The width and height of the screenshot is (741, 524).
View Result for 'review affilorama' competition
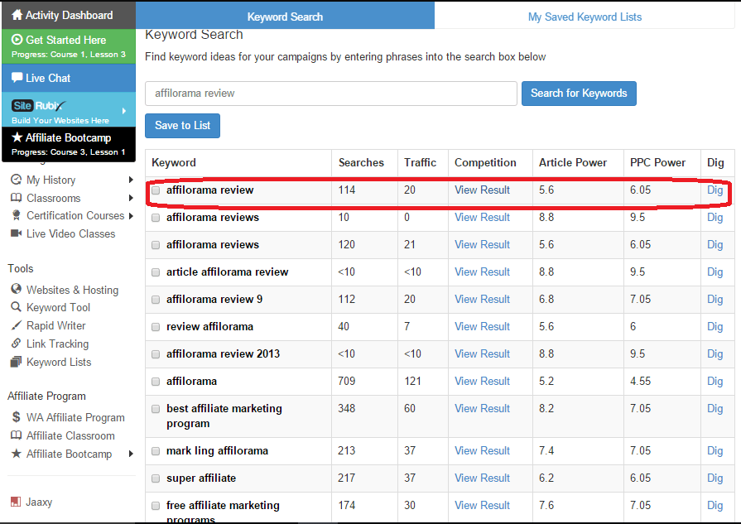(482, 326)
